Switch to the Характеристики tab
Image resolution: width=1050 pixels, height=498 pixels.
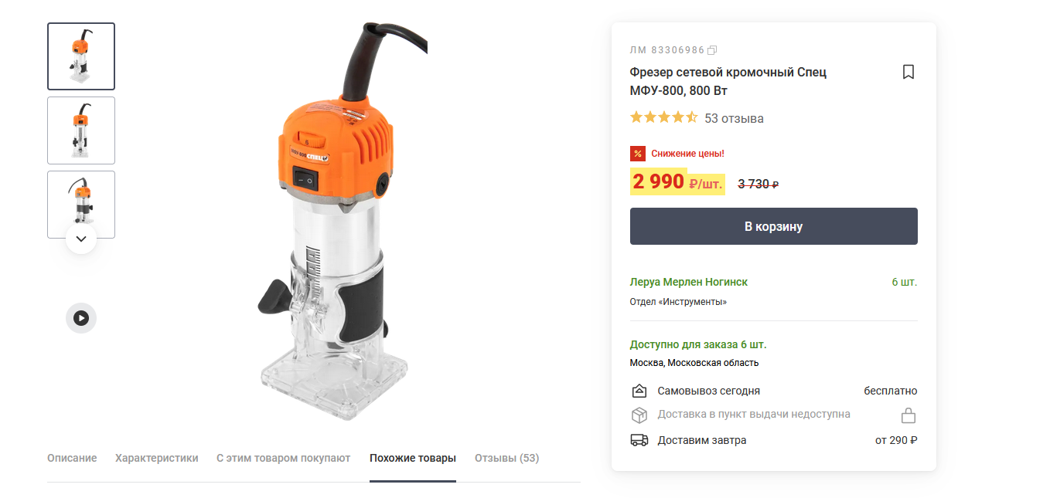point(157,458)
